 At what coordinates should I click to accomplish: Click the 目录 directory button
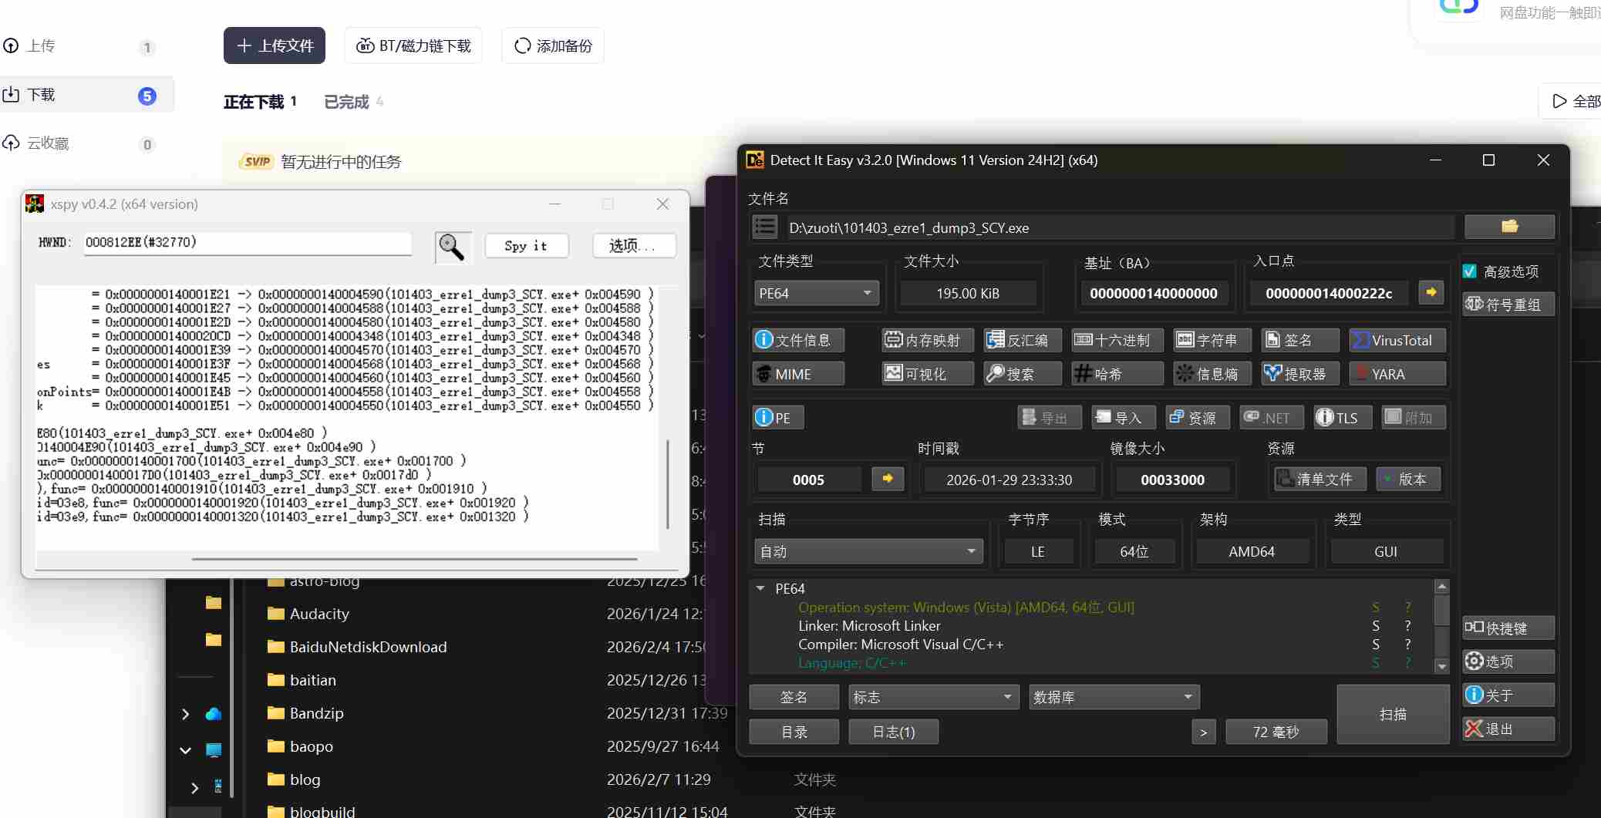[x=794, y=731]
